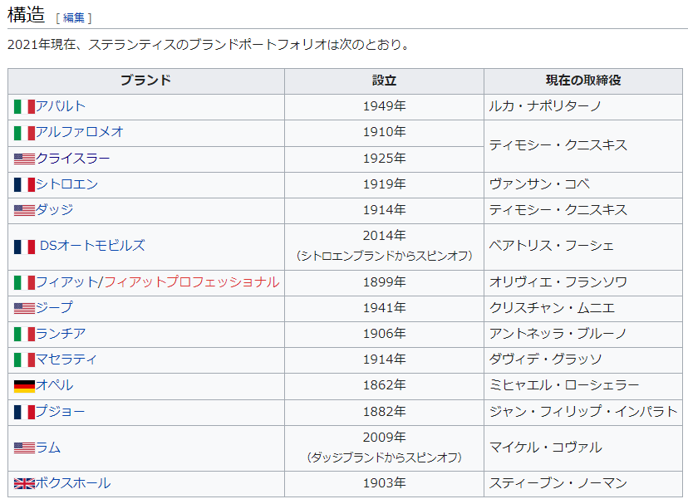Click the 設立 column header
This screenshot has height=499, width=688.
(x=384, y=81)
